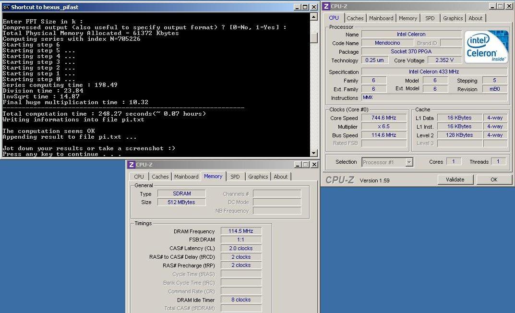Click the DRAM Idle Timer value '8 clocks'
Viewport: 515px width, 313px height.
pos(241,300)
